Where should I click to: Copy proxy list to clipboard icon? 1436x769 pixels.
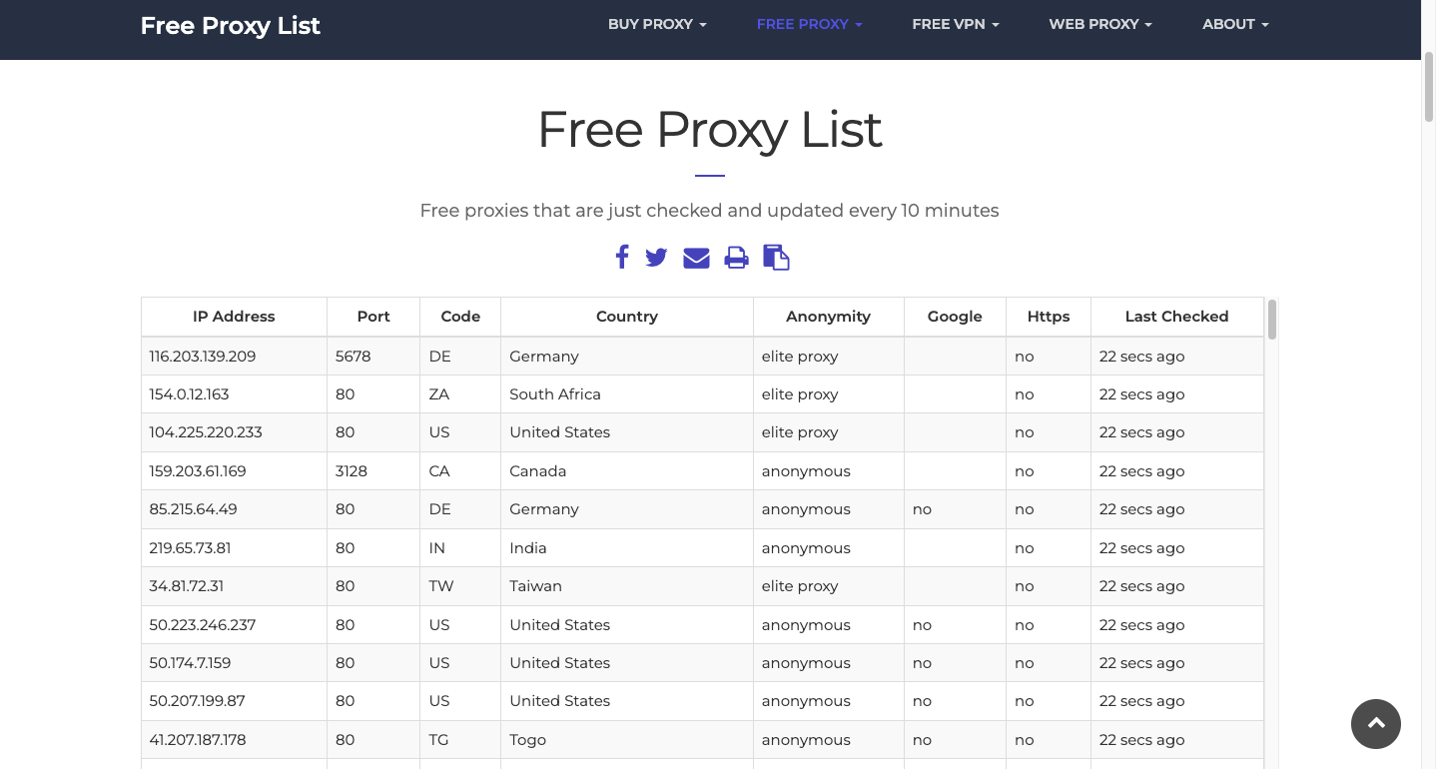(x=776, y=258)
